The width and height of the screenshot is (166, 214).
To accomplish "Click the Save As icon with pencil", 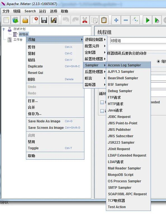I will click(x=54, y=20).
